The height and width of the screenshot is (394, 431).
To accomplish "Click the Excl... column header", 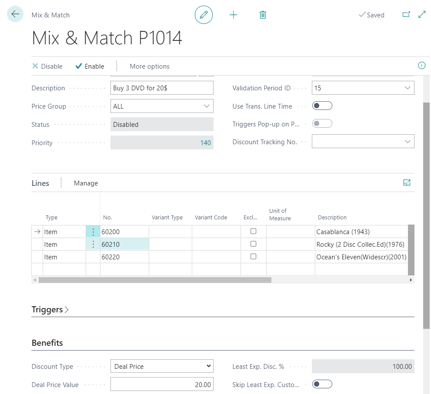I will click(x=250, y=218).
